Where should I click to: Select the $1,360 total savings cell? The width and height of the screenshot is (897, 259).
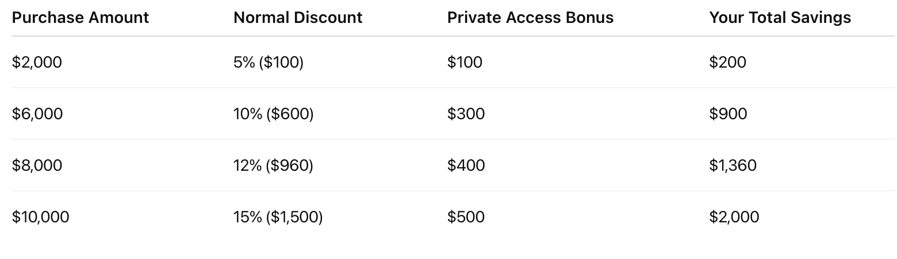coord(733,166)
